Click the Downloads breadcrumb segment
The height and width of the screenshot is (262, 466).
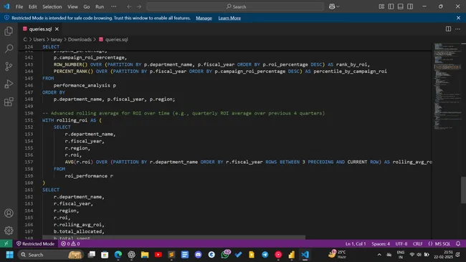tap(80, 39)
